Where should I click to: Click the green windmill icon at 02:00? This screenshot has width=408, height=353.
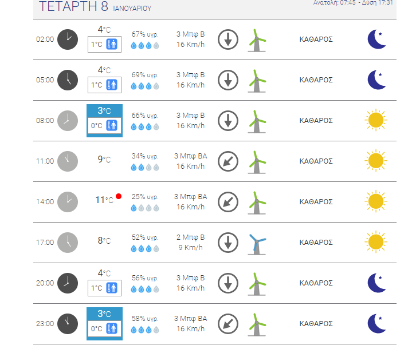tap(257, 40)
